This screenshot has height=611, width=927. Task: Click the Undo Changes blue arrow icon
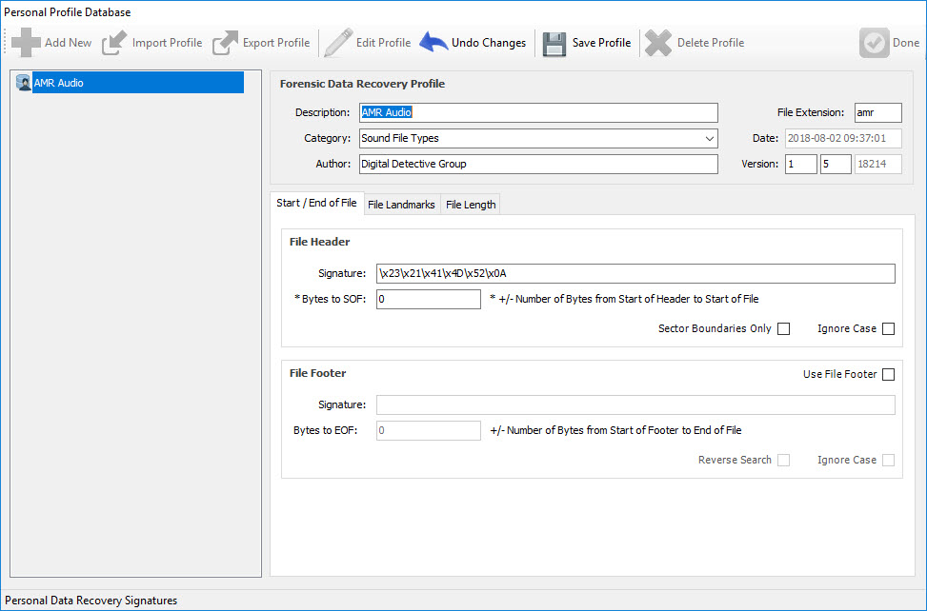433,43
